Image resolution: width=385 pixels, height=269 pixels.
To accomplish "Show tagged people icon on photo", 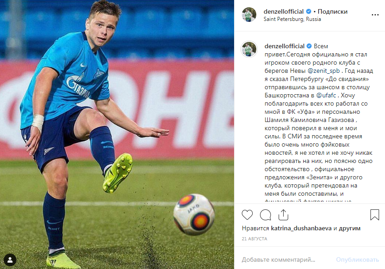I will coord(10,260).
